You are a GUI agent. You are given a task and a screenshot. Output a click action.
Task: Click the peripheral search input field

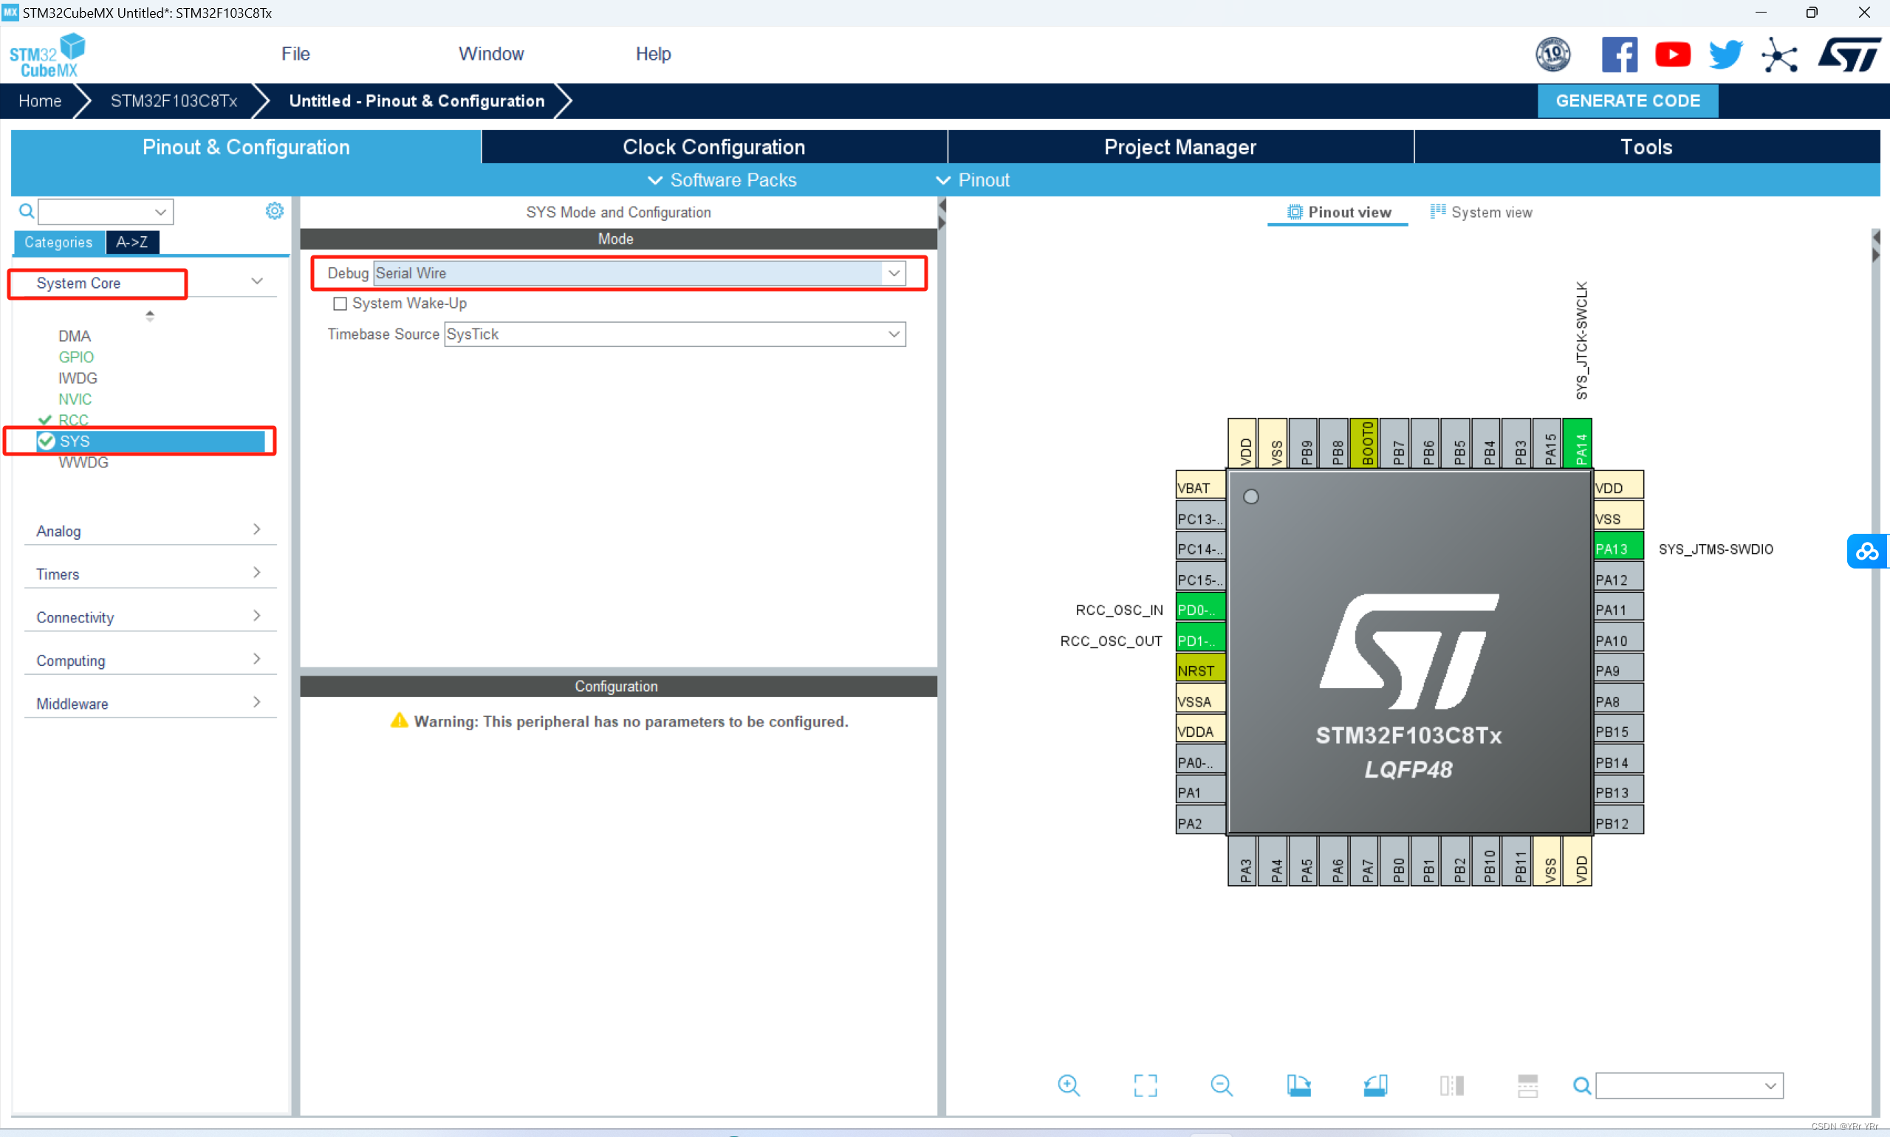(x=106, y=210)
